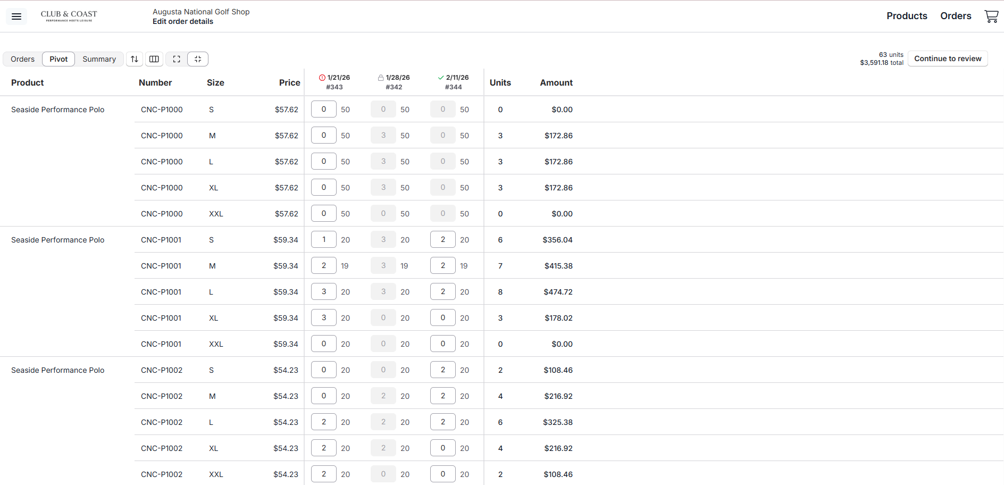
Task: Click the green checkmark on order #344
Action: pos(441,78)
